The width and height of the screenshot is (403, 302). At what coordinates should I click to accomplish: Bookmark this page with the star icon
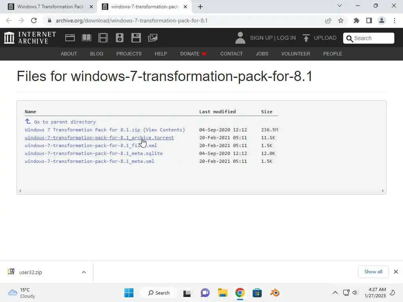coord(341,20)
